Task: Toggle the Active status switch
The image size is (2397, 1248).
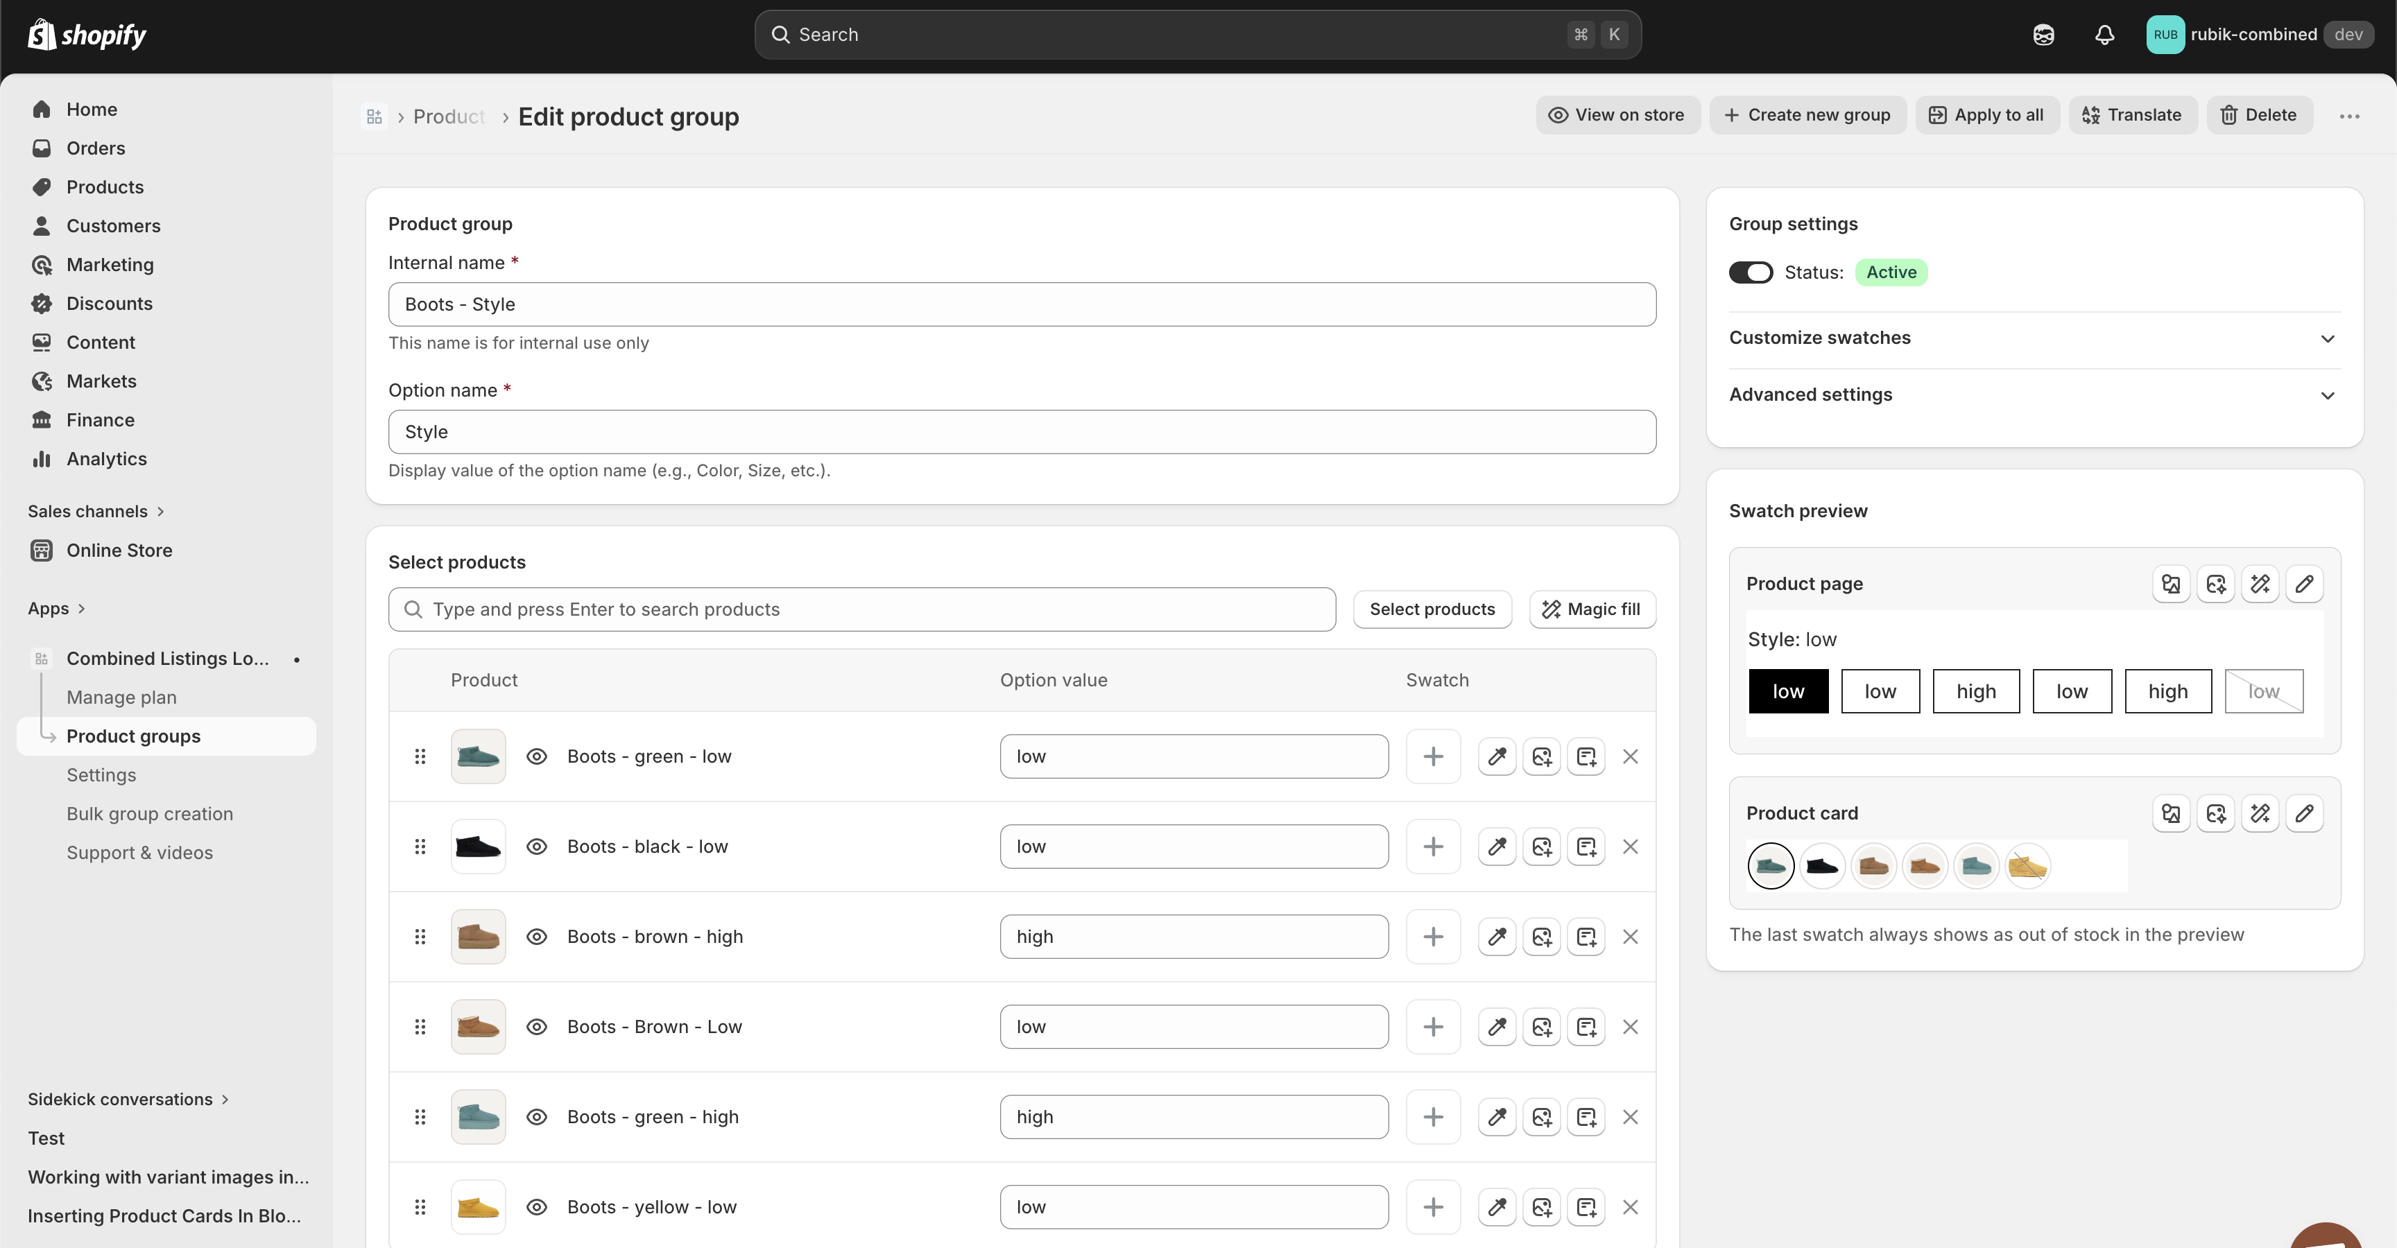Action: tap(1751, 272)
